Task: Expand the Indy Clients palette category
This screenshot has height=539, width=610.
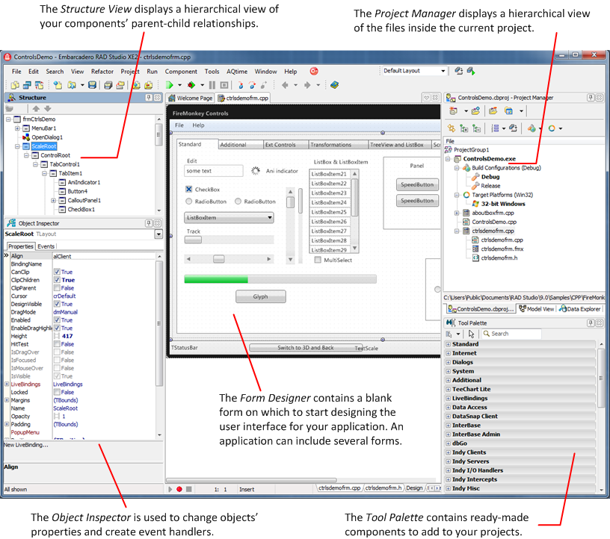Action: 449,452
